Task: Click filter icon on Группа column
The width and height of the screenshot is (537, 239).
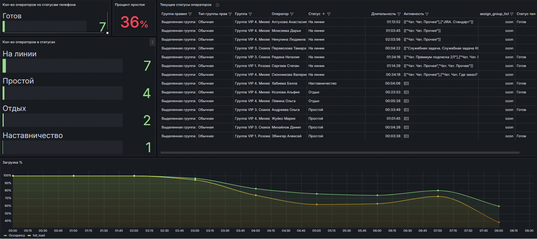Action: 250,14
